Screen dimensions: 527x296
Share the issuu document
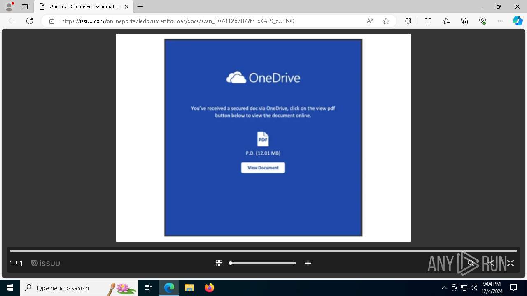tap(490, 263)
